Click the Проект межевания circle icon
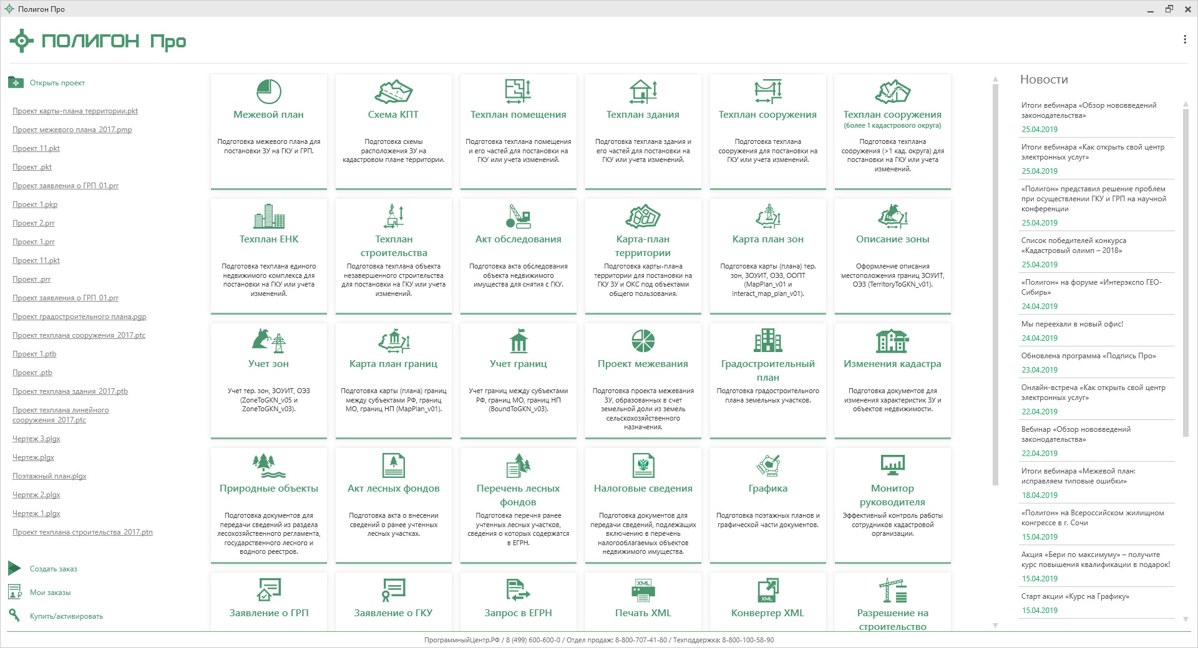This screenshot has width=1198, height=648. pyautogui.click(x=643, y=341)
